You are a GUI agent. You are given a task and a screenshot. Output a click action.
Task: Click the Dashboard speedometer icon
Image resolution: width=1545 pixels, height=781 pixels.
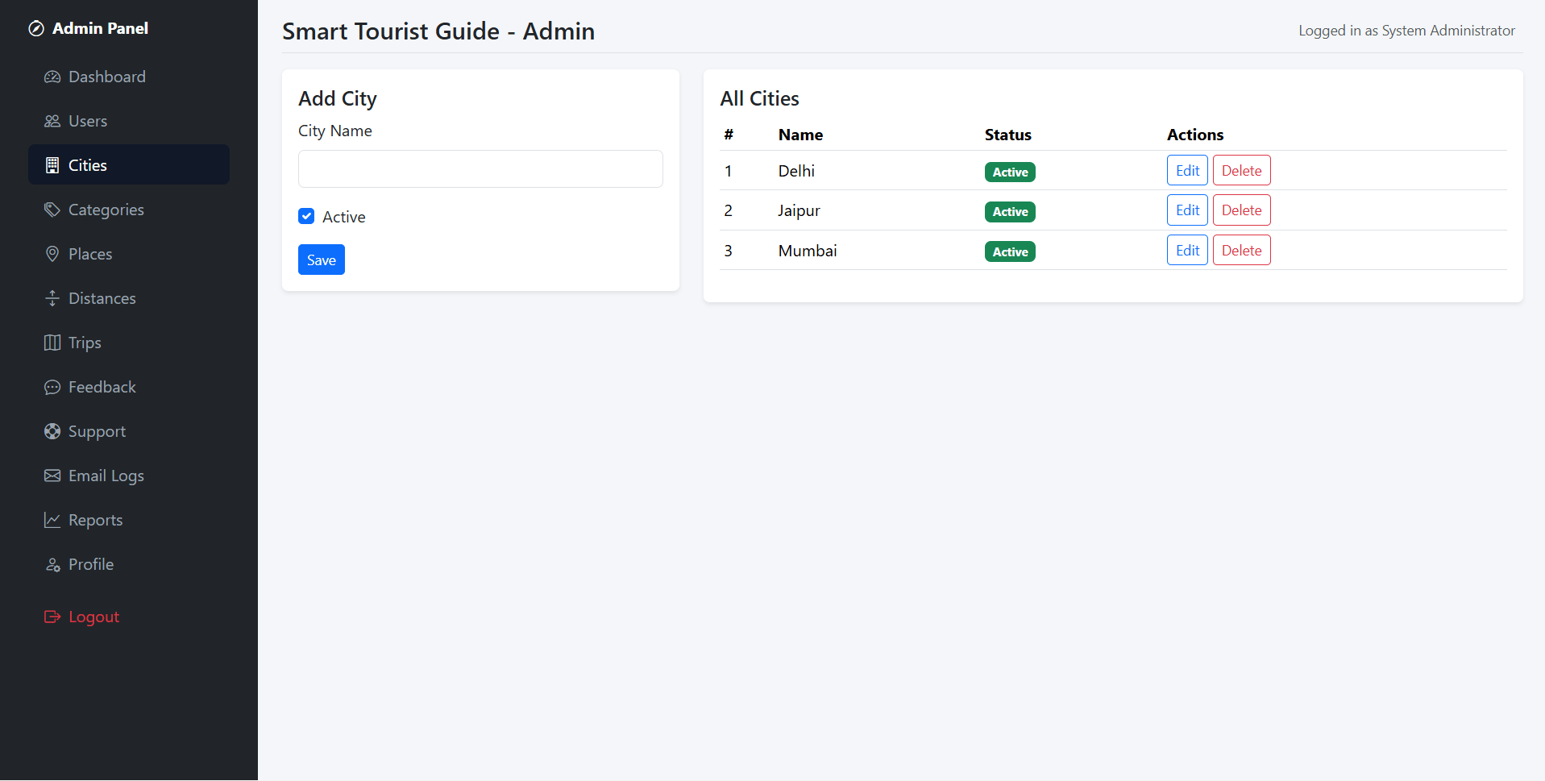52,77
